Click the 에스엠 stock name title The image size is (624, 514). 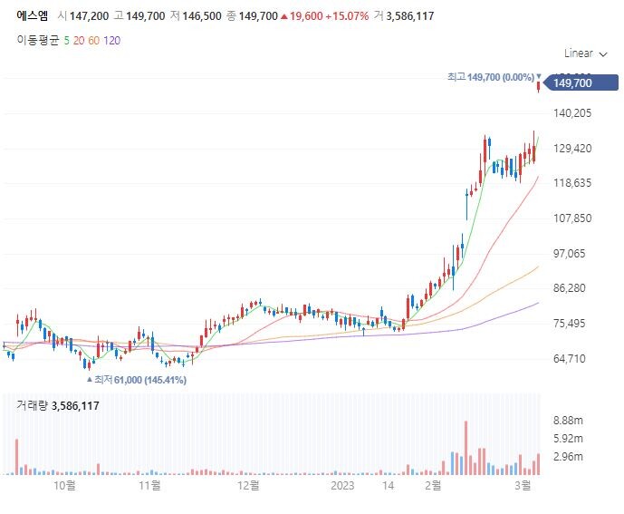32,16
